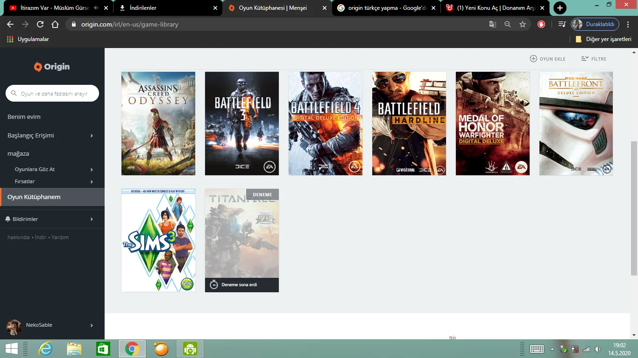This screenshot has height=358, width=638.
Task: Open the Duraklatıldı profile button
Action: (x=595, y=24)
